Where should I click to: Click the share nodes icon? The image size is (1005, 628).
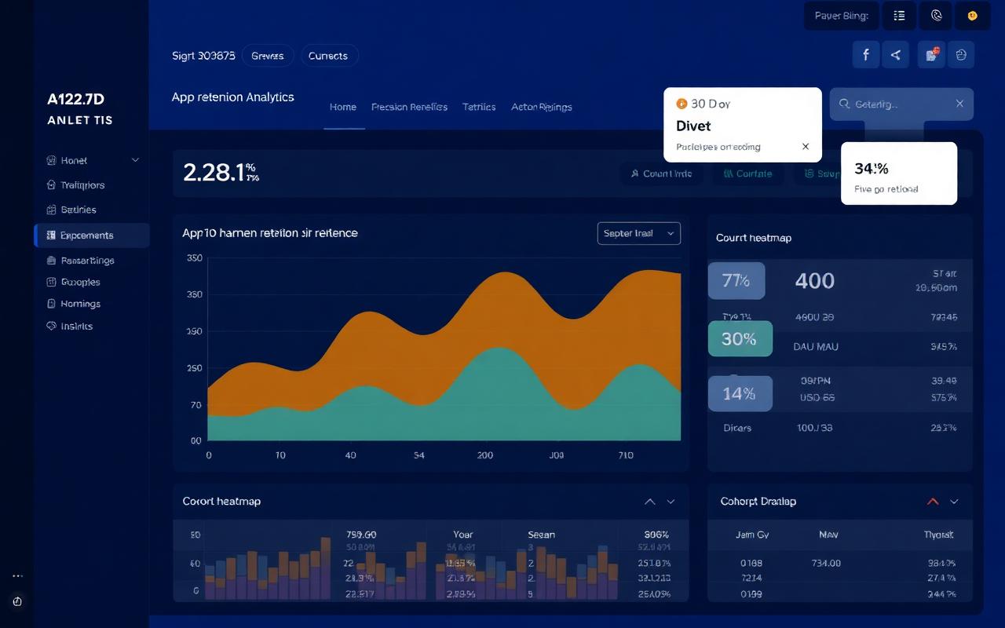pos(896,55)
